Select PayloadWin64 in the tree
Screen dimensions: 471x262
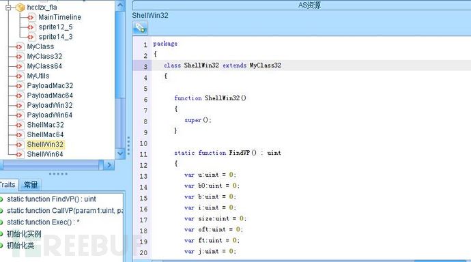pyautogui.click(x=50, y=115)
